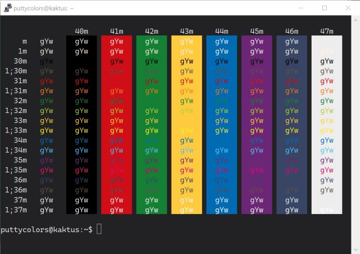Select the yellow 43m background column
This screenshot has width=360, height=254.
pos(186,124)
